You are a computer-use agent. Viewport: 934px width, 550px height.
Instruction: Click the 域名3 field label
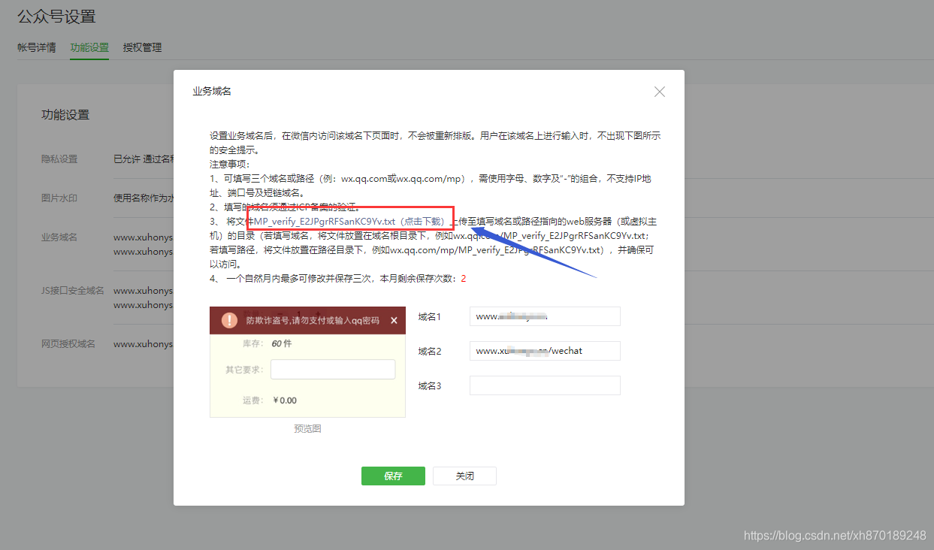(430, 386)
